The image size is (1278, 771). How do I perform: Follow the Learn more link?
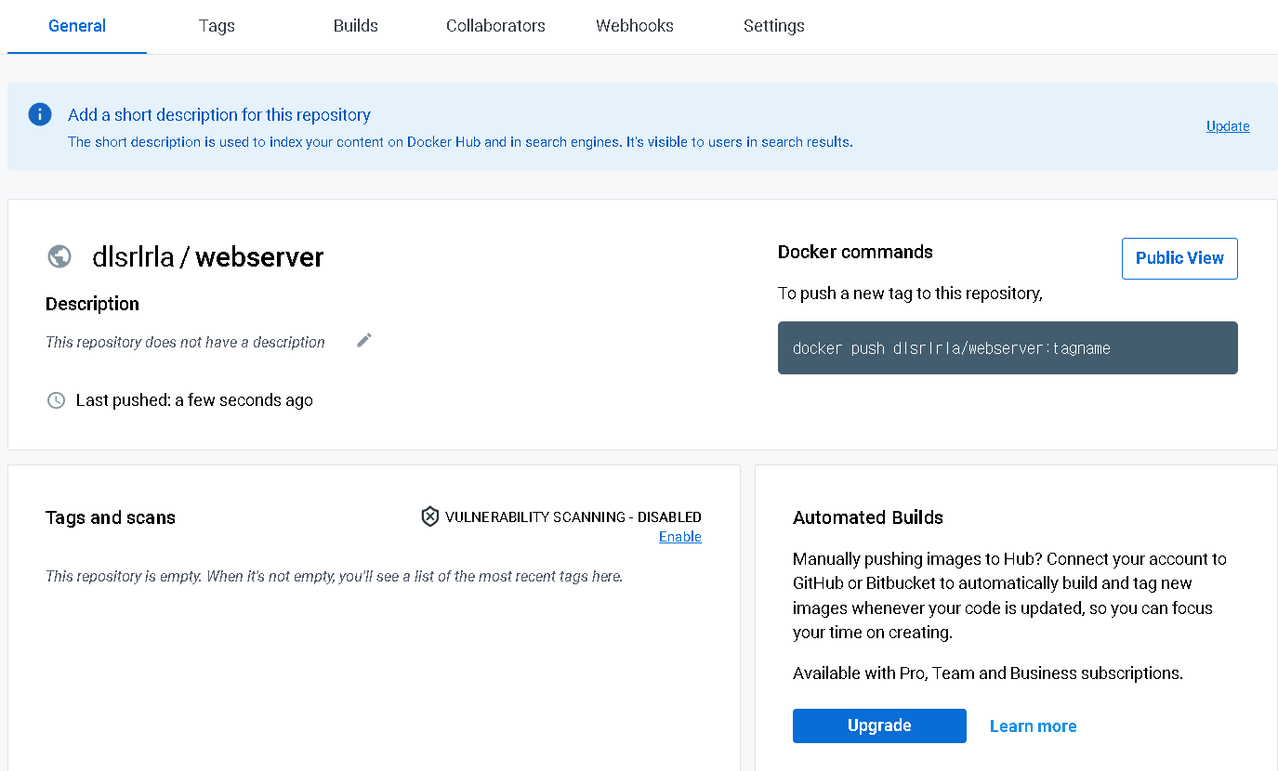coord(1033,726)
